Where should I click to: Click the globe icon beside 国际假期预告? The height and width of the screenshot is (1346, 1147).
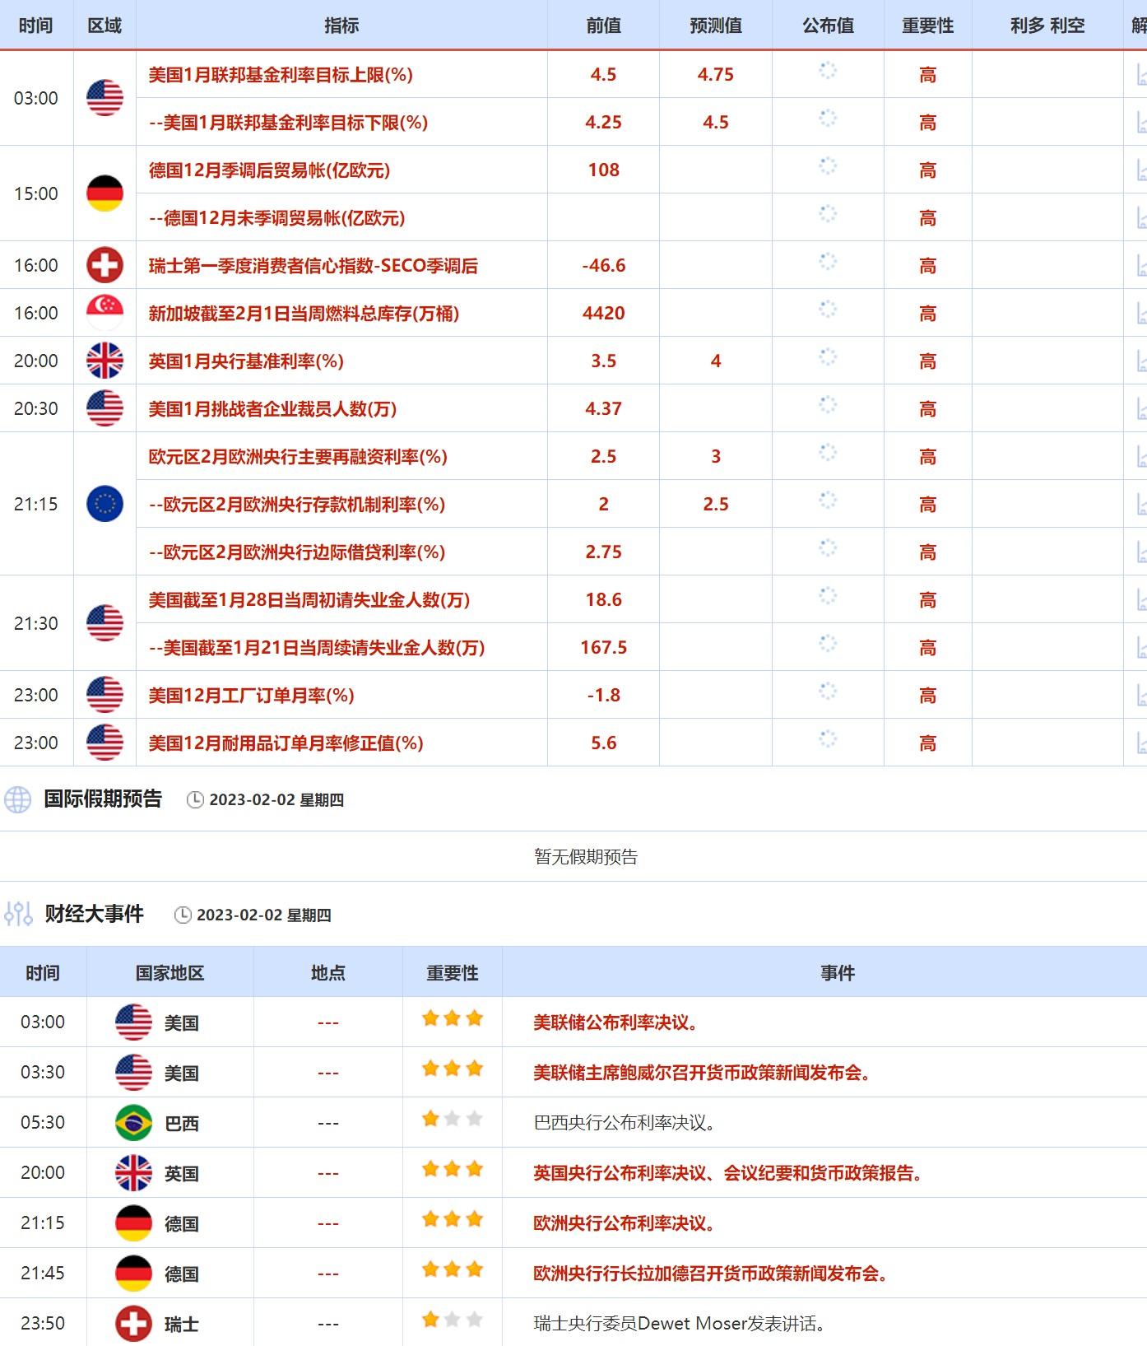[x=18, y=799]
